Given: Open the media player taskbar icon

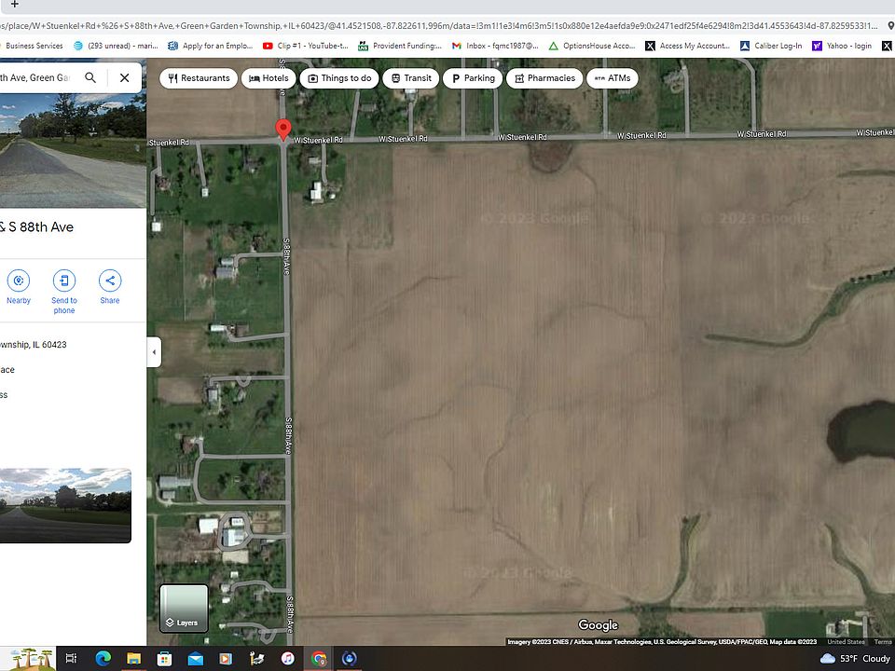Looking at the screenshot, I should point(226,659).
